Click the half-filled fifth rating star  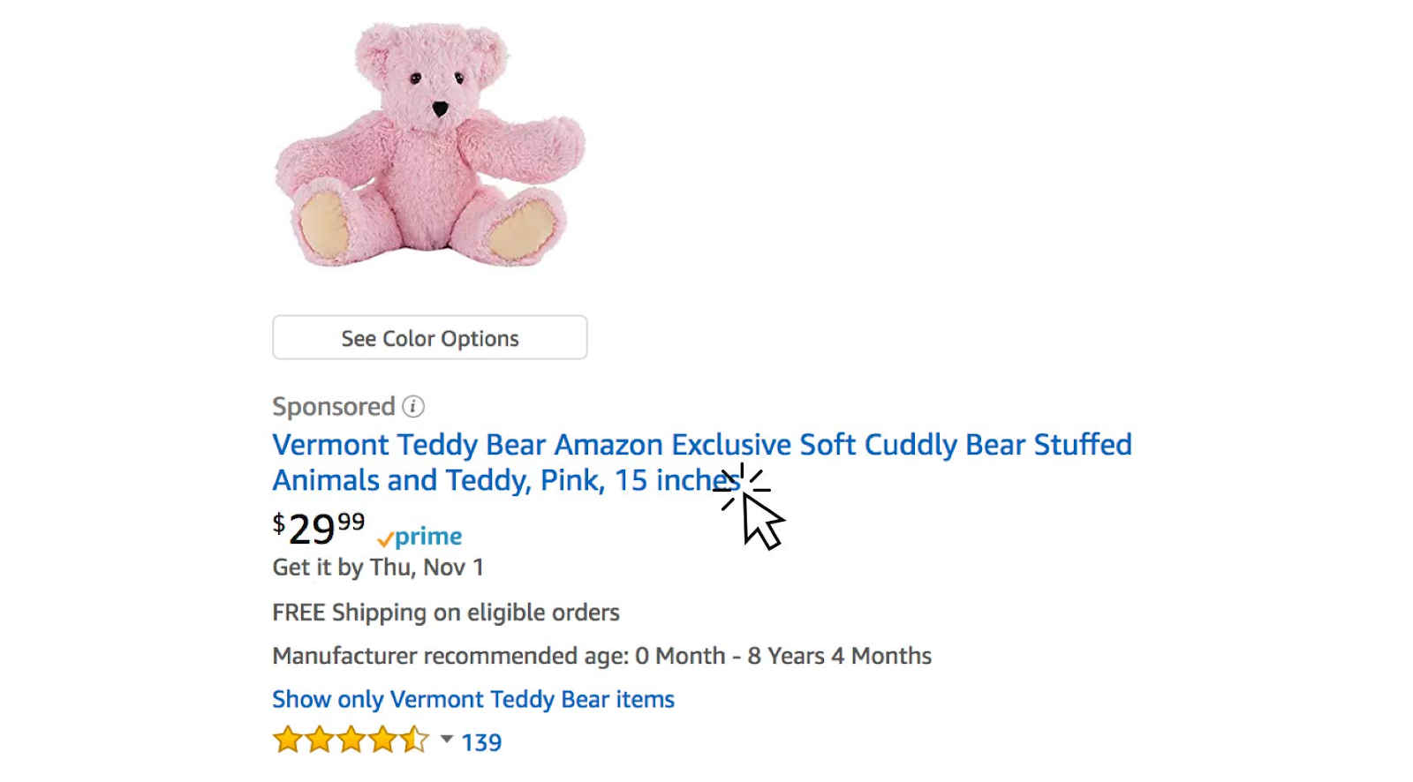point(414,740)
